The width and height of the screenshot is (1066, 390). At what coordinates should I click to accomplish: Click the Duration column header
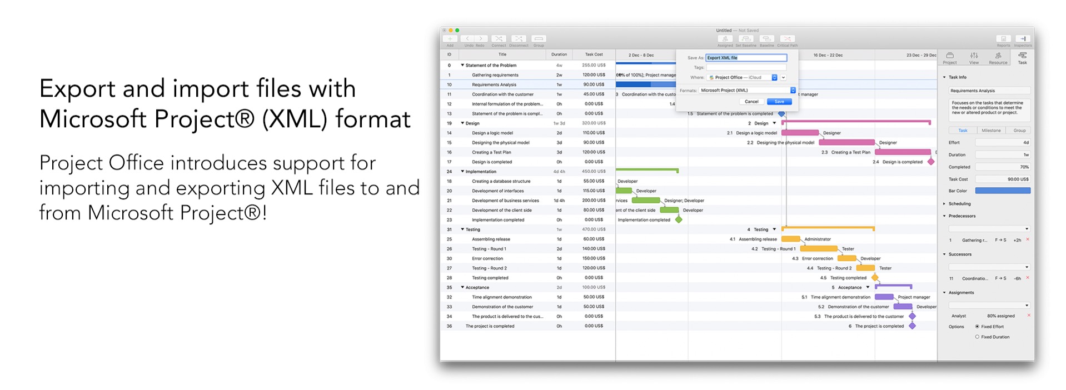[x=559, y=54]
